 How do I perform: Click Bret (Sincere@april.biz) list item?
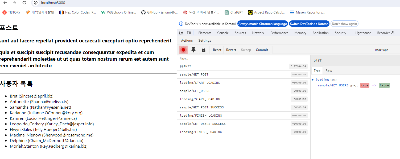pyautogui.click(x=32, y=96)
